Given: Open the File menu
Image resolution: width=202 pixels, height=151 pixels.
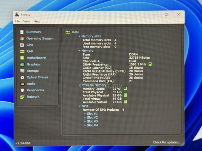Looking at the screenshot, I should pyautogui.click(x=17, y=21).
